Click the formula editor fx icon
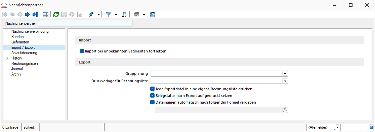The height and width of the screenshot is (132, 375). point(285,110)
